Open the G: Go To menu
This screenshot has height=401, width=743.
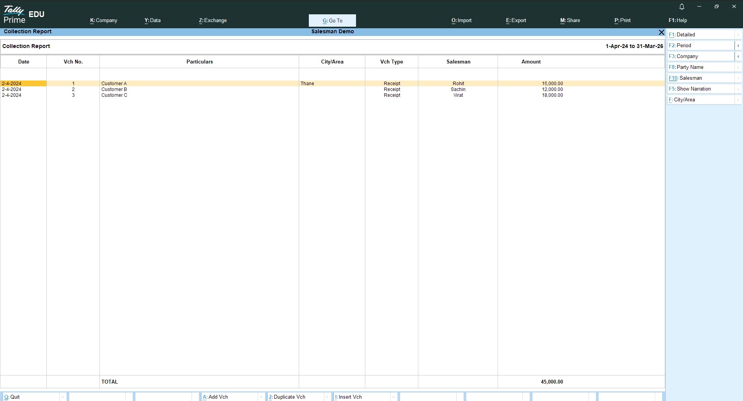click(332, 21)
